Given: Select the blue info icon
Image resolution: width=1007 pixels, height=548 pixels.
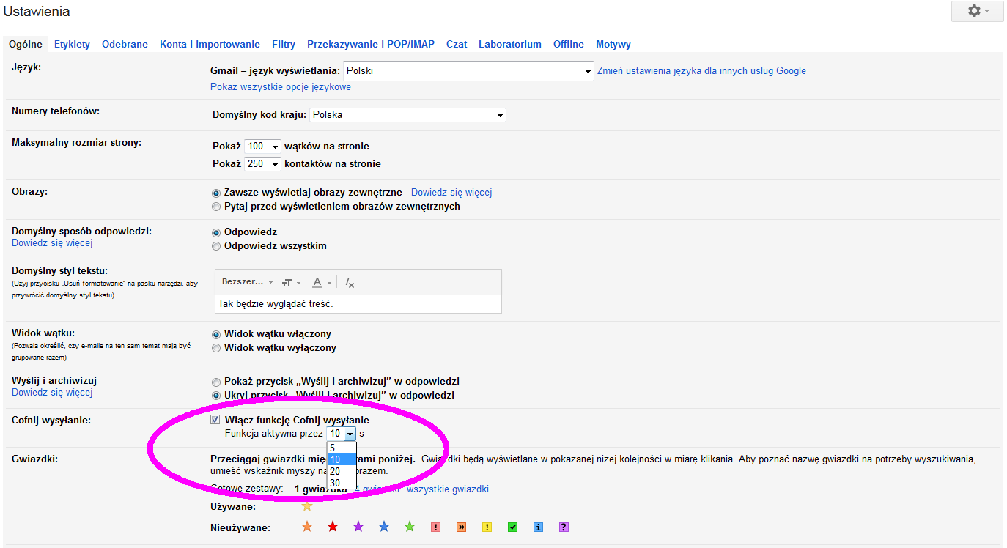Looking at the screenshot, I should (x=539, y=527).
